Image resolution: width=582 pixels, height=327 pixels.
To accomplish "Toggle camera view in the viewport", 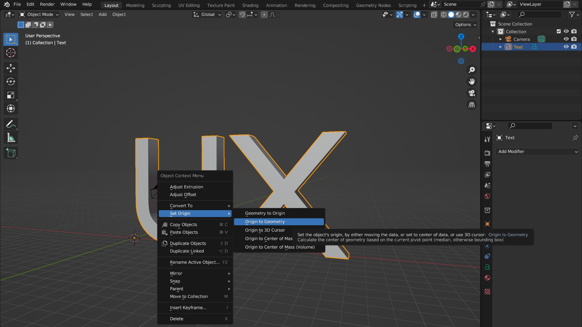I will coord(472,93).
